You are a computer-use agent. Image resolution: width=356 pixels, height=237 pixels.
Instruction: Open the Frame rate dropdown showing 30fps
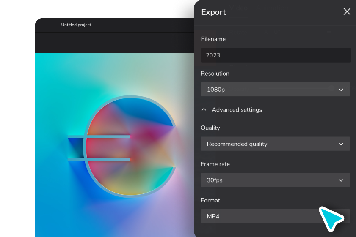[271, 180]
